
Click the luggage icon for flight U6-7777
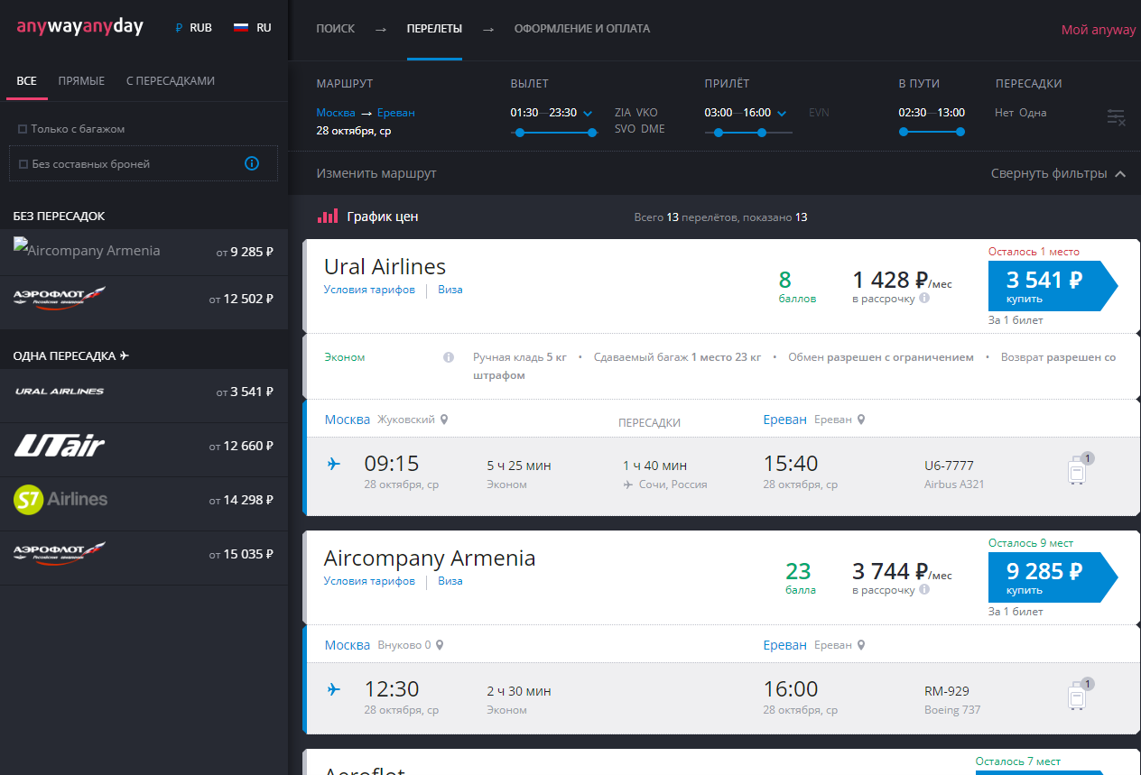(x=1078, y=469)
